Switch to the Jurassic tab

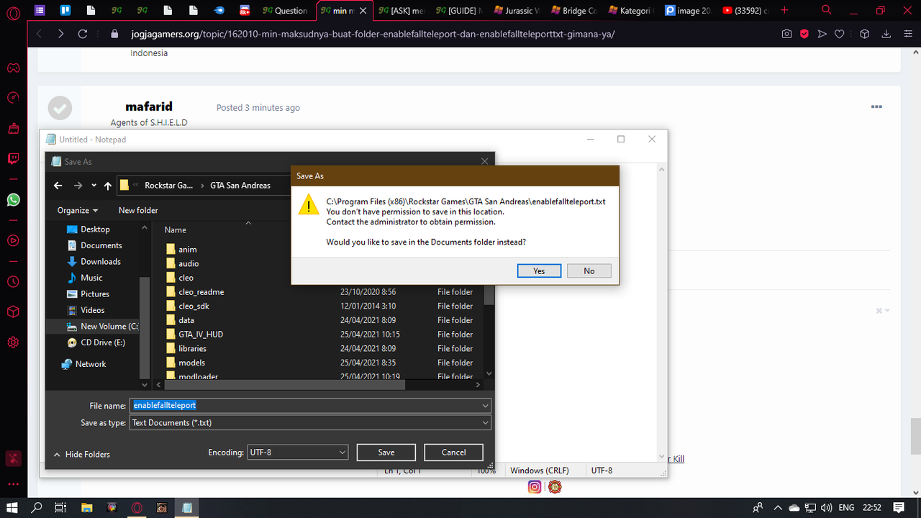coord(518,11)
